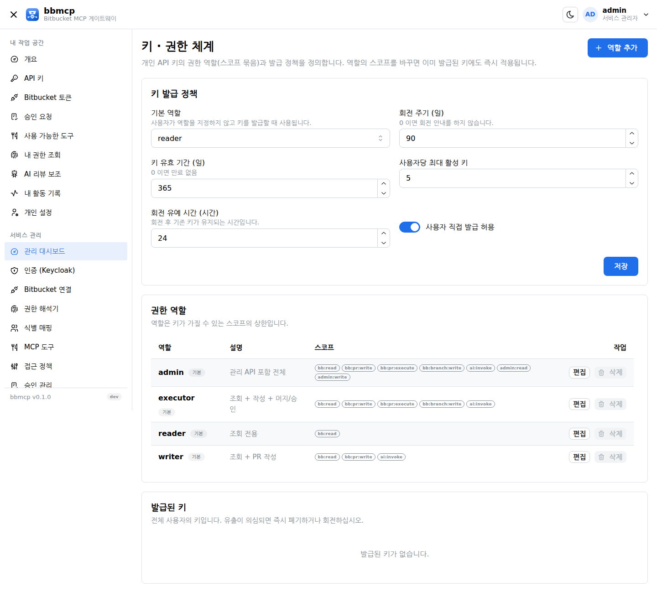Viewport: 657px width, 602px height.
Task: Click the bbmcp logo icon
Action: point(32,15)
